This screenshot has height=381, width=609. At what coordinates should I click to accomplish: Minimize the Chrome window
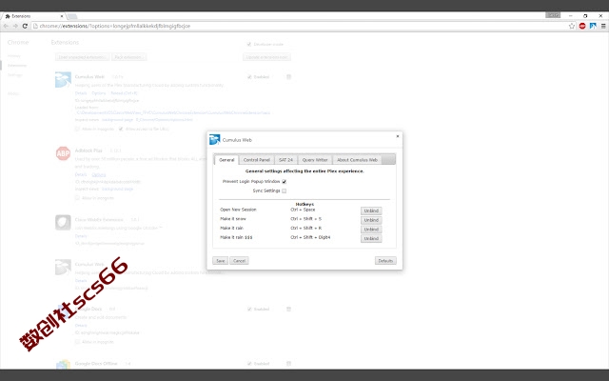tap(571, 16)
